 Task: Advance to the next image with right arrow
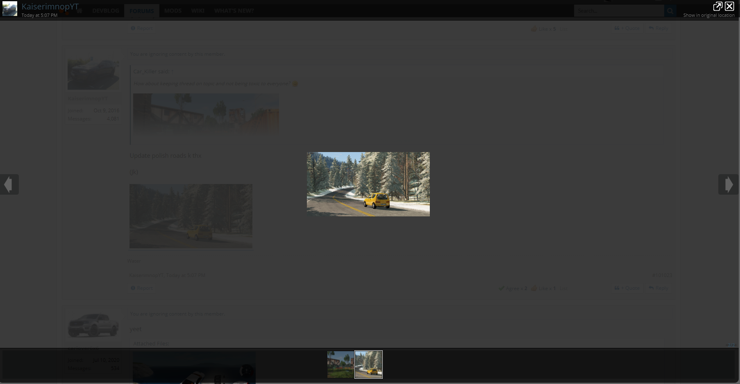[x=729, y=184]
